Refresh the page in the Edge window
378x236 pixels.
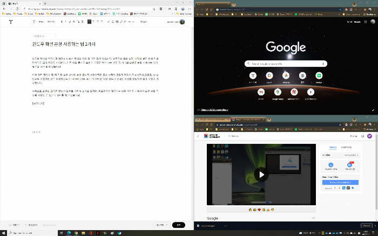(x=17, y=9)
